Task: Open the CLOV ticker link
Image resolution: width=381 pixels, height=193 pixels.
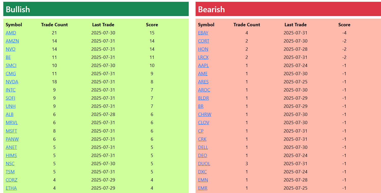Action: (204, 123)
